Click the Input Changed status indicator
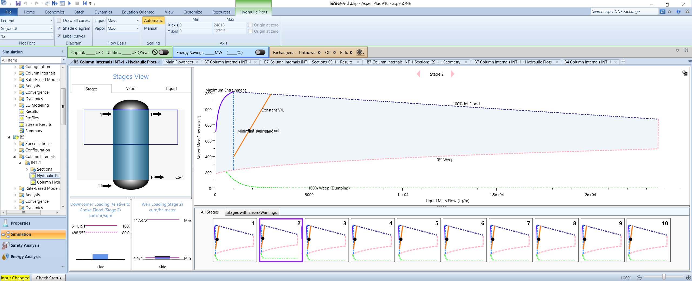The width and height of the screenshot is (692, 281). coord(15,278)
